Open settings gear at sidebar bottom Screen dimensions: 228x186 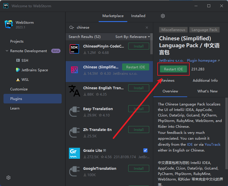8,178
